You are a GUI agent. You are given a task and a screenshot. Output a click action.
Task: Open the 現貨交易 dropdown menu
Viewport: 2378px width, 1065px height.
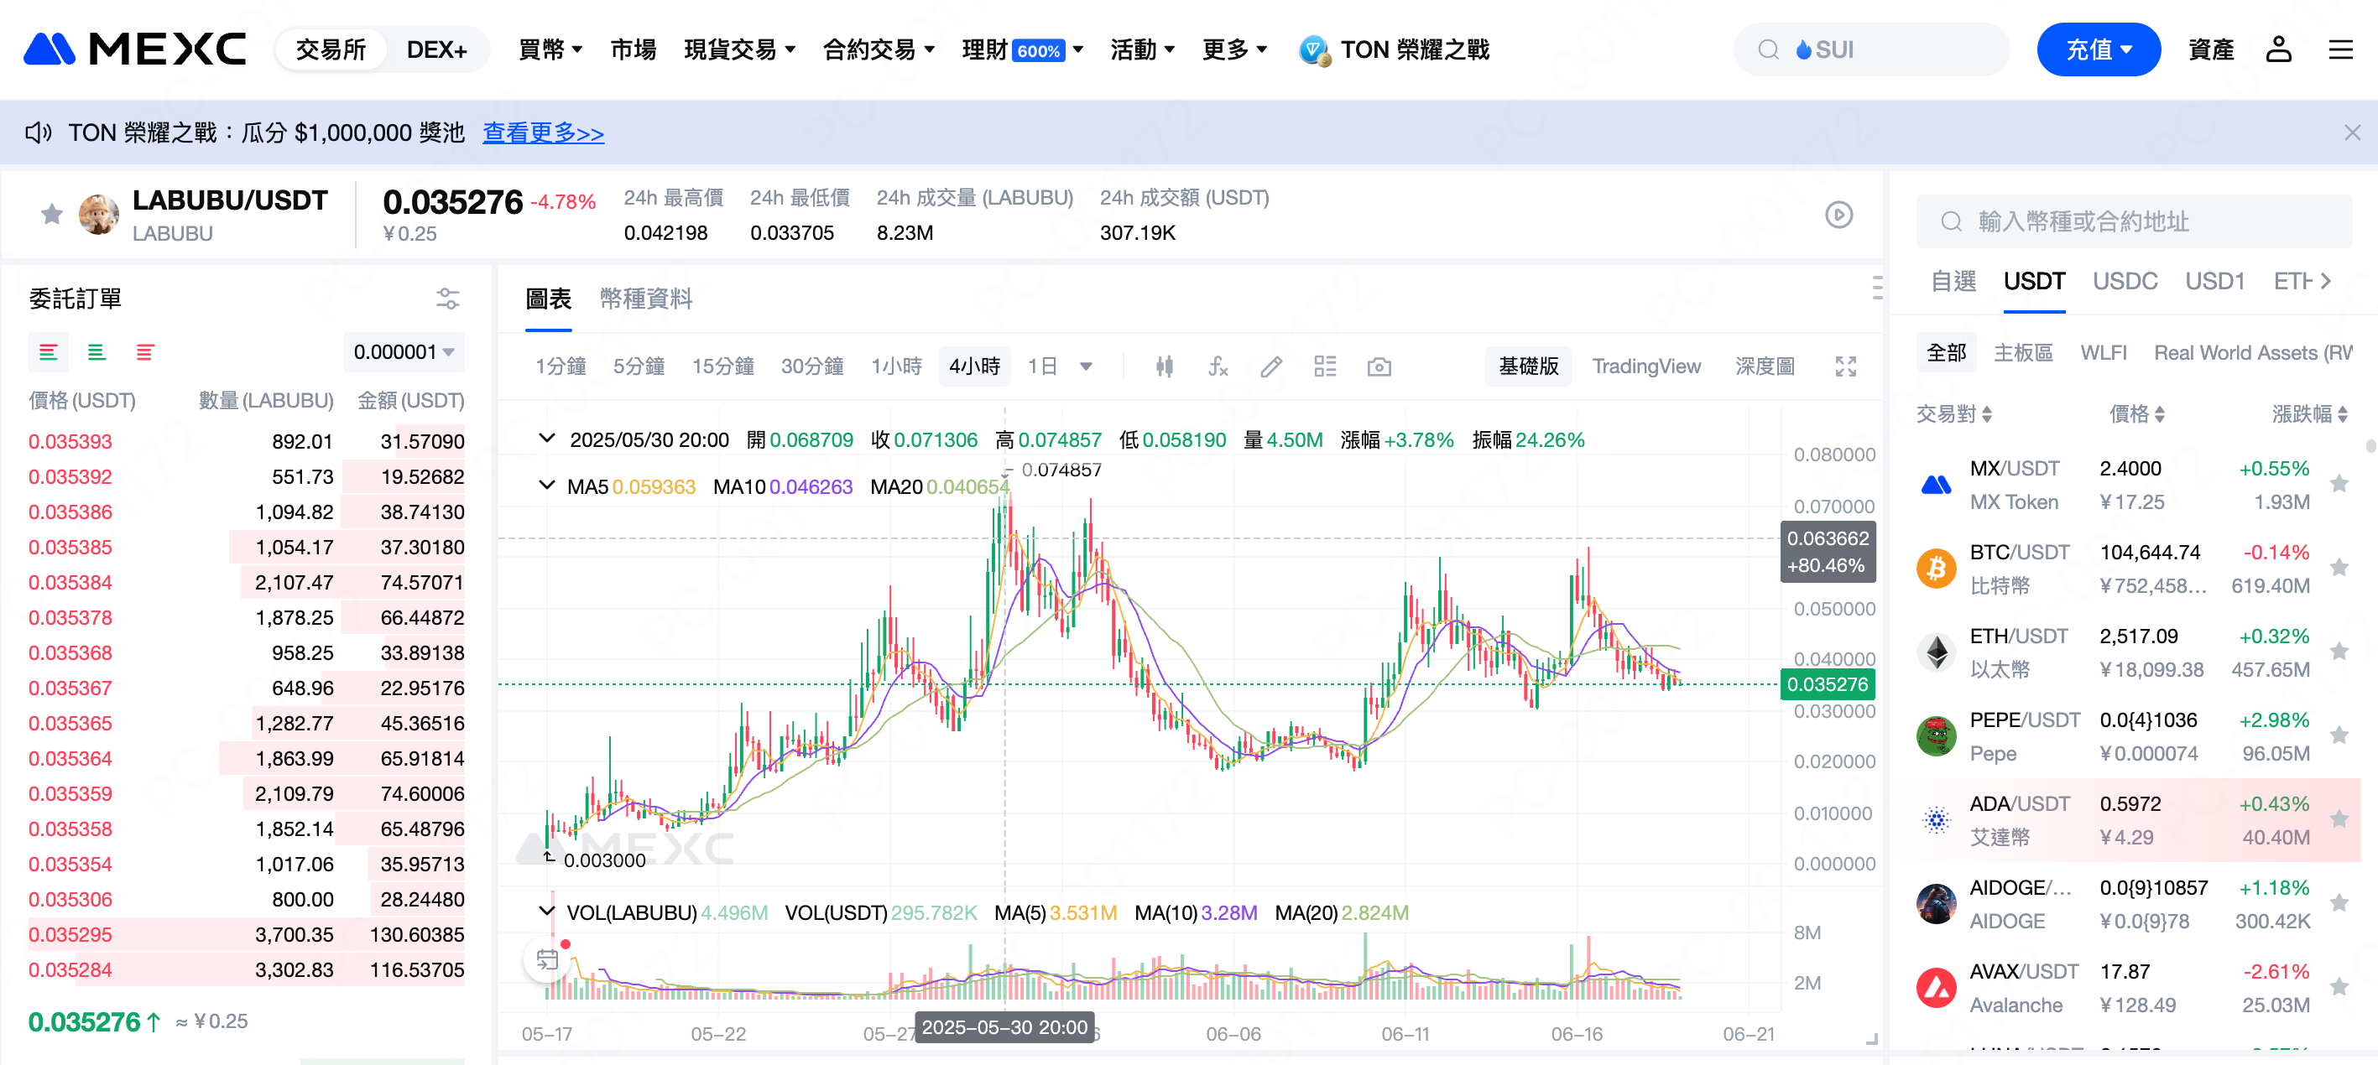(739, 49)
